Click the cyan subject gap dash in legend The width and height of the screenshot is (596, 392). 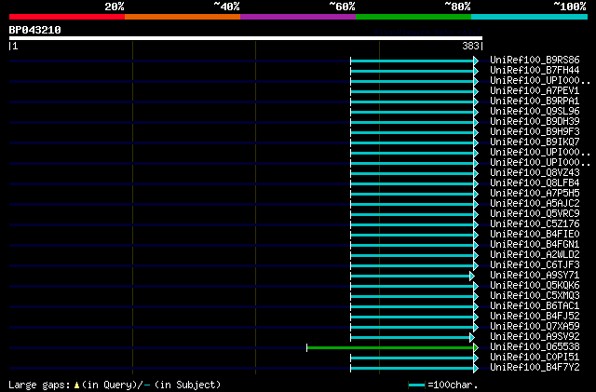click(x=147, y=385)
